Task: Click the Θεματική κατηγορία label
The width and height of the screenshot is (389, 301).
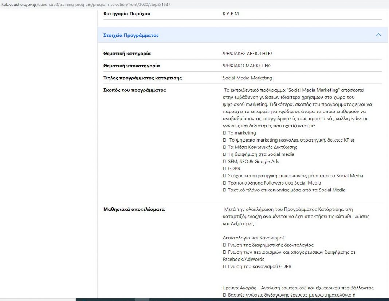Action: 127,54
